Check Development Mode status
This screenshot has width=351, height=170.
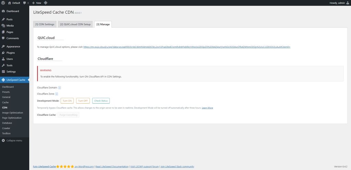click(x=101, y=101)
